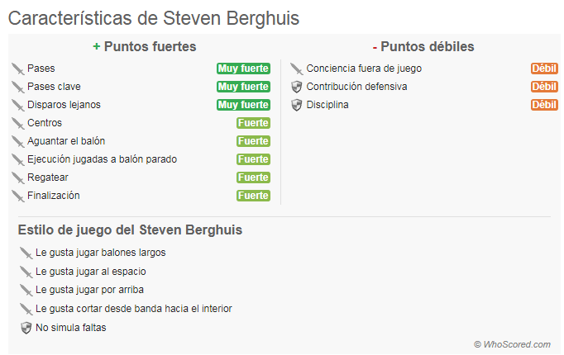
Task: Click Le gusta cortar desde banda hacia el interior
Action: click(134, 309)
